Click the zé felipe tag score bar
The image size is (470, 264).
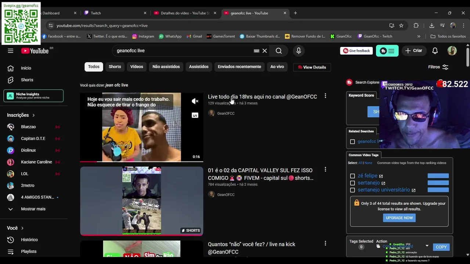(438, 176)
